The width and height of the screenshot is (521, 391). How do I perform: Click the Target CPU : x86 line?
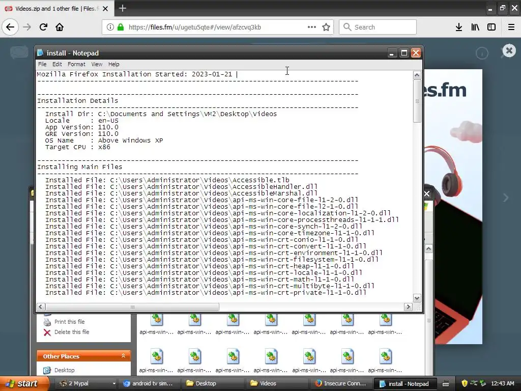click(x=78, y=147)
